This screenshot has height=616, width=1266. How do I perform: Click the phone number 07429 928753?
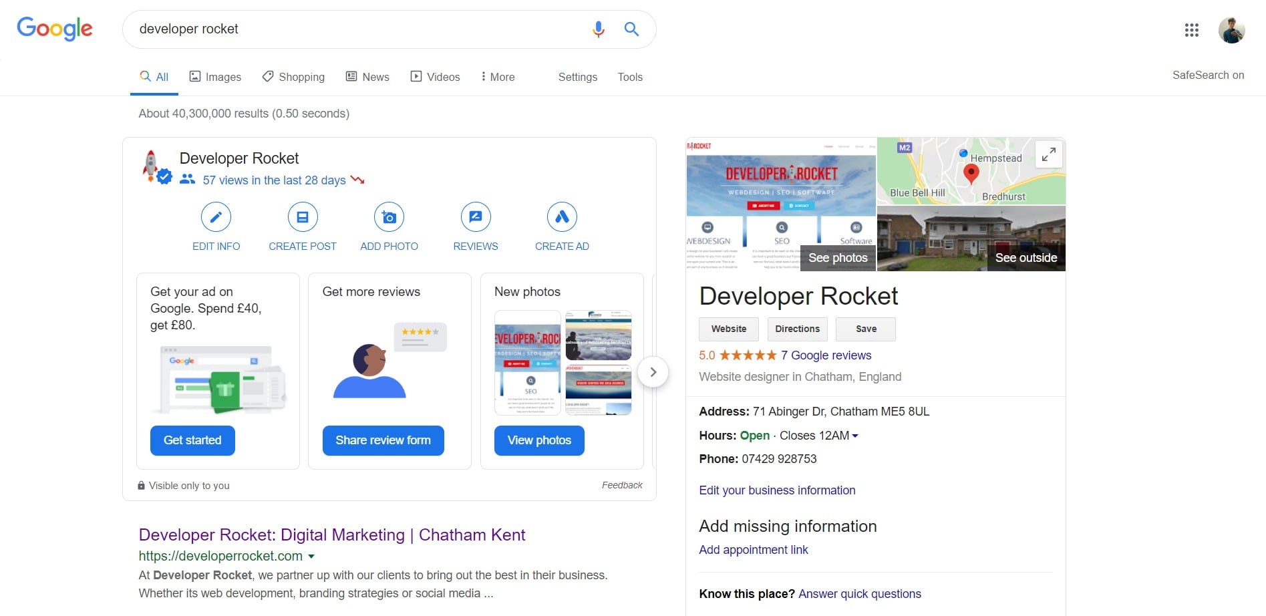pos(779,459)
